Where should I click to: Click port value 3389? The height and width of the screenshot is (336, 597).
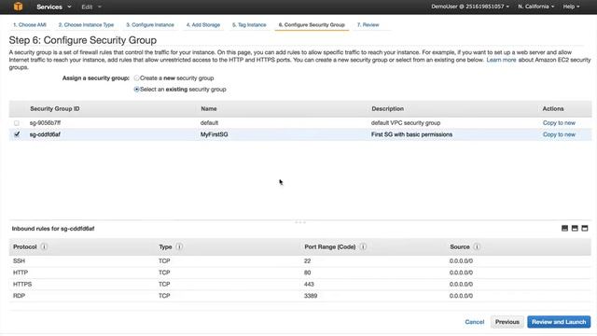pos(311,296)
